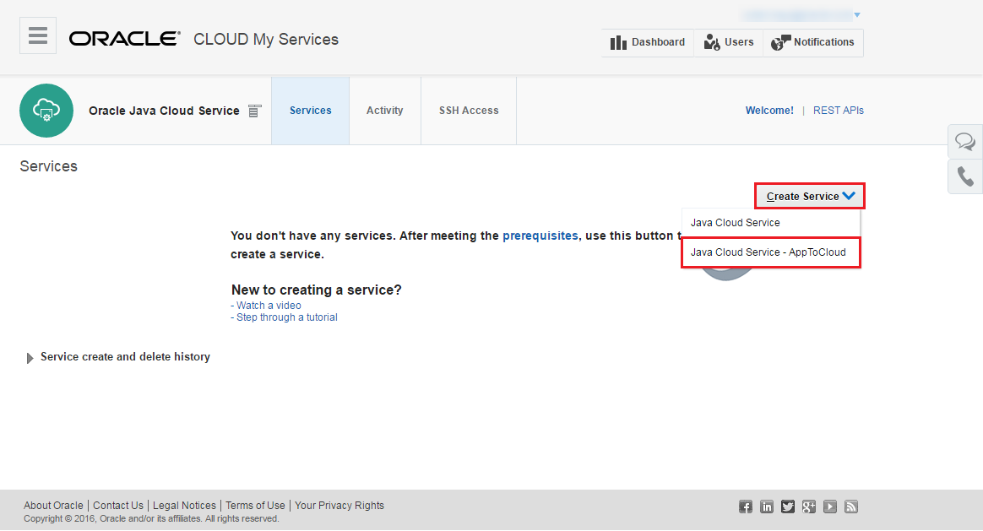
Task: Click the LinkedIn footer icon
Action: (767, 507)
